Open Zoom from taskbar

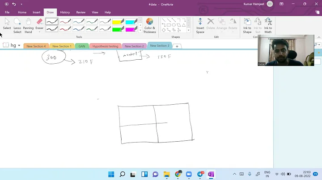(x=189, y=174)
